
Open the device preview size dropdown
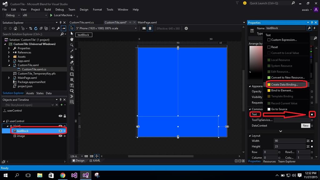tap(136, 28)
